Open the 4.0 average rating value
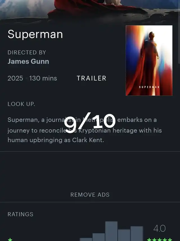This screenshot has width=180, height=241. 159,228
